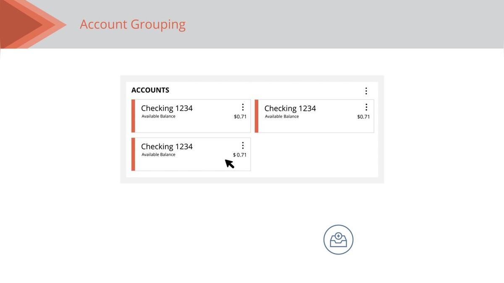Click the circular inbox-with-plus icon
Image resolution: width=504 pixels, height=283 pixels.
(x=338, y=240)
